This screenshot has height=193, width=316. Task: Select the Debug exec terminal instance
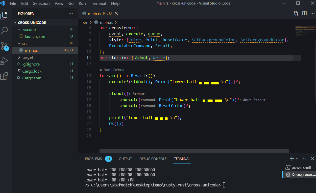(x=299, y=174)
